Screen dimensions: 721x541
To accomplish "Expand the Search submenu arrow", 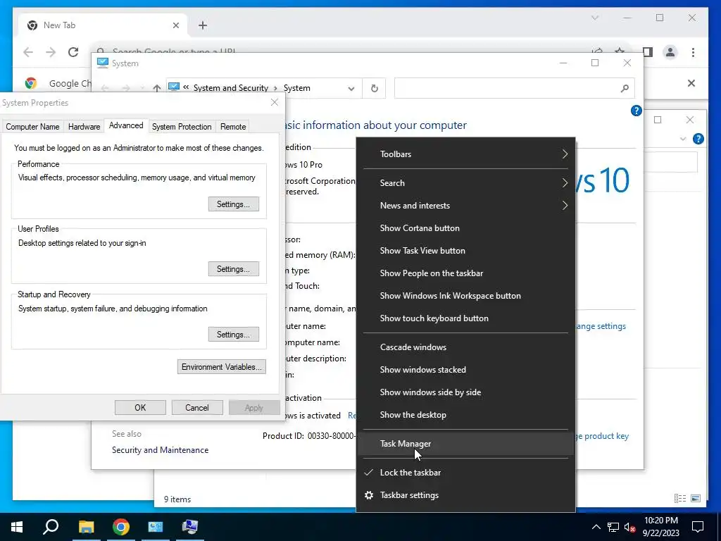I will 565,182.
